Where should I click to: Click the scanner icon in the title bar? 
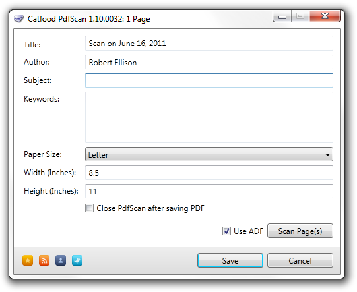tap(18, 18)
